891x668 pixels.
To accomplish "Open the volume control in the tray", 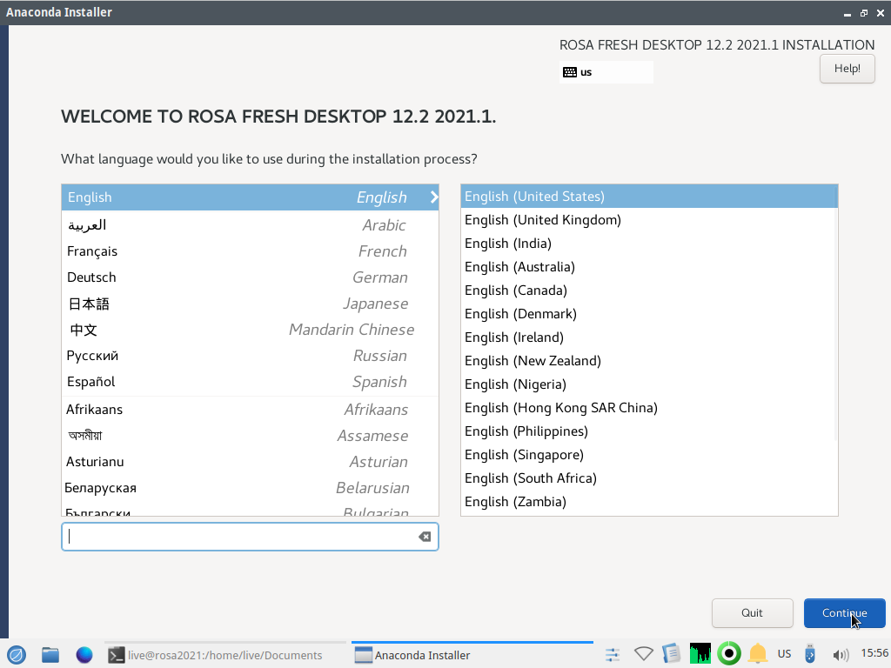I will (840, 655).
